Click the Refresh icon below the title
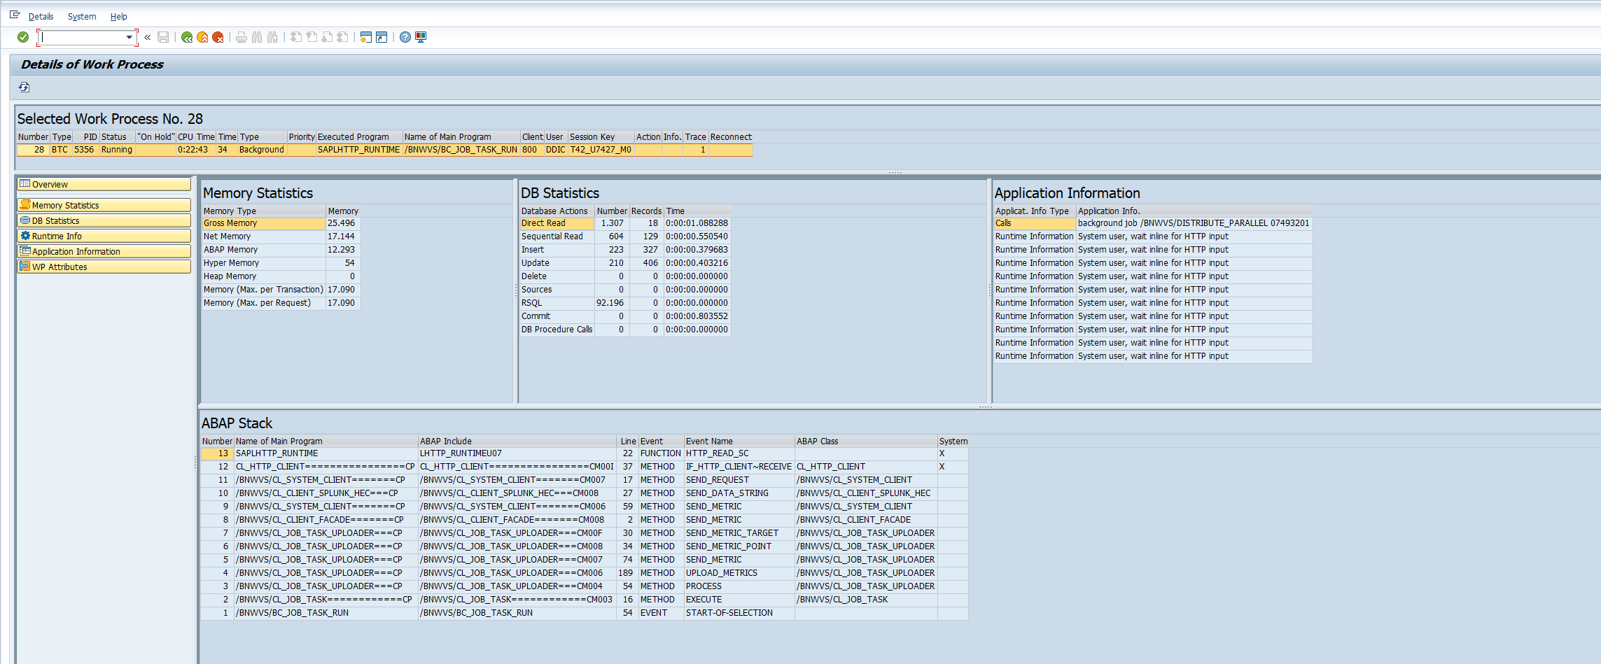The image size is (1601, 664). click(25, 87)
